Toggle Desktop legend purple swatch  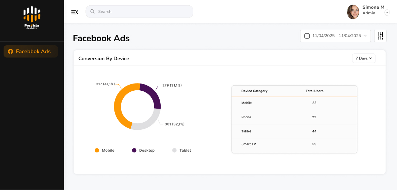[134, 150]
